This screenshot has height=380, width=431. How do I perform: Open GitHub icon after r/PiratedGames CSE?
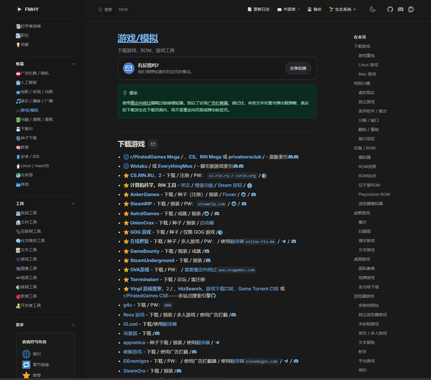[213, 296]
